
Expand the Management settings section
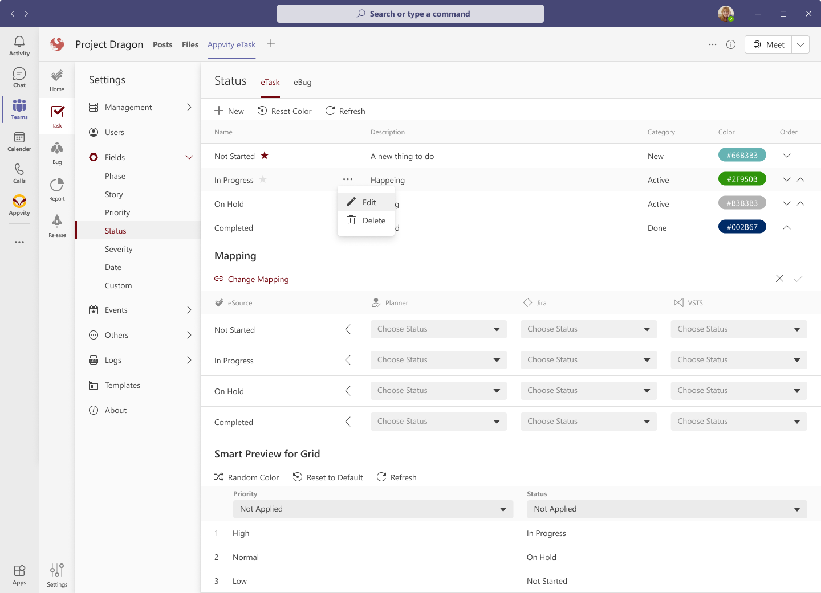tap(189, 107)
